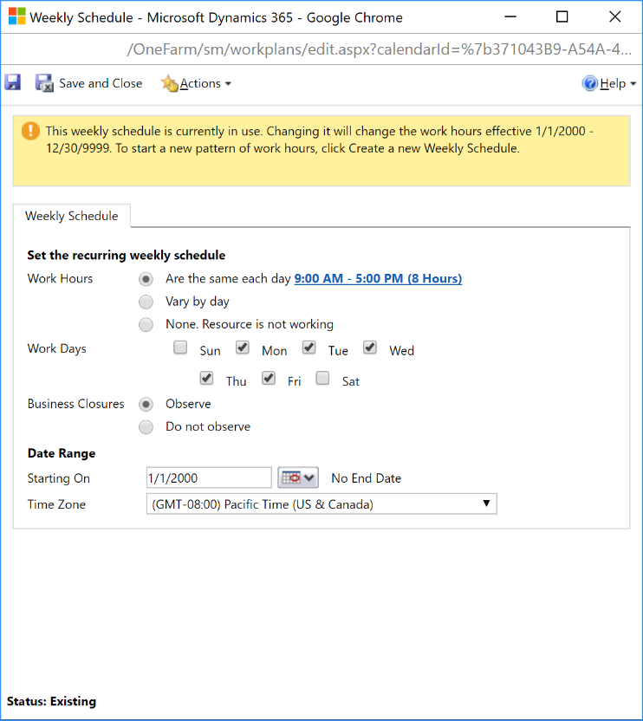This screenshot has width=643, height=721.
Task: Choose Do not observe business closures
Action: coord(147,426)
